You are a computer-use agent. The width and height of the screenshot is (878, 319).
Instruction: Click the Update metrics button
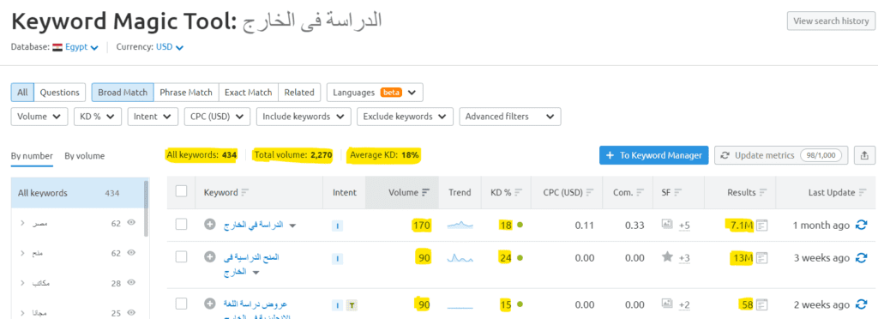coord(781,155)
